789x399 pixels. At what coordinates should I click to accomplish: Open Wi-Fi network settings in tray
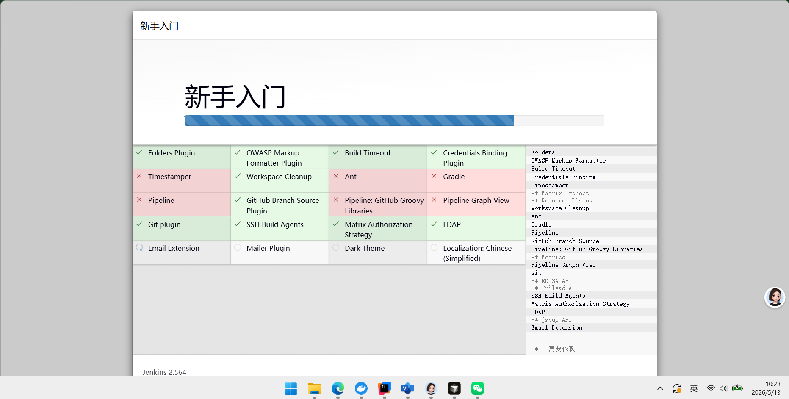pyautogui.click(x=711, y=388)
